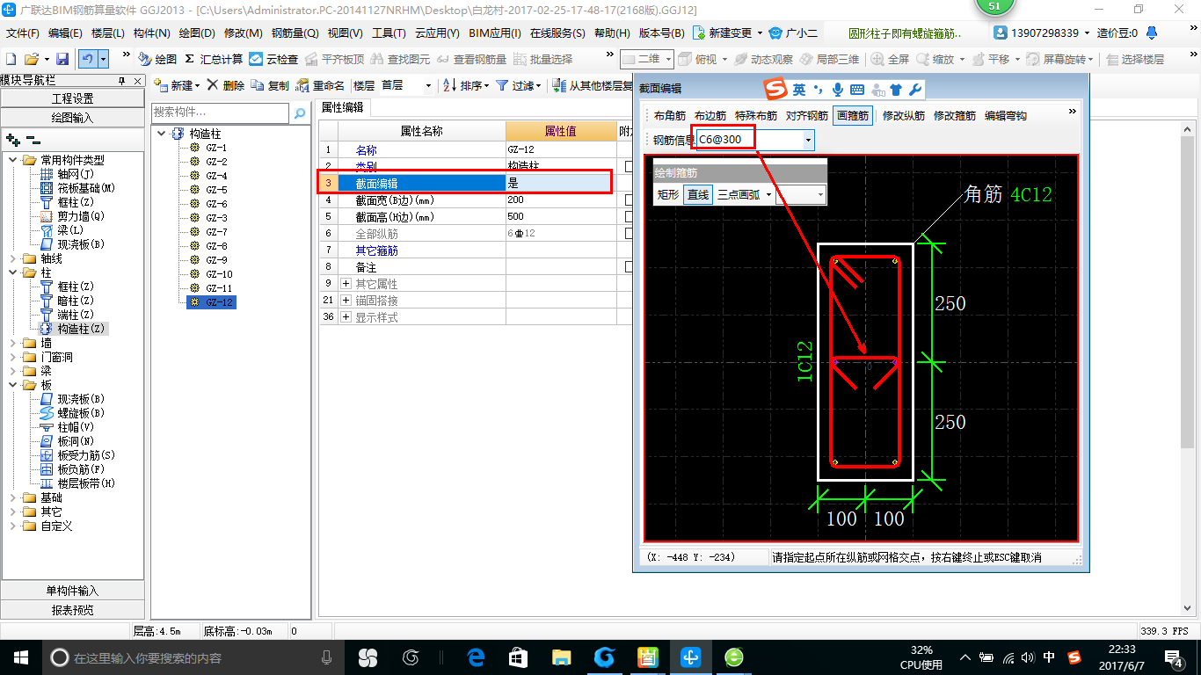Select 直线 stirrup drawing mode
The height and width of the screenshot is (675, 1201).
pyautogui.click(x=698, y=194)
